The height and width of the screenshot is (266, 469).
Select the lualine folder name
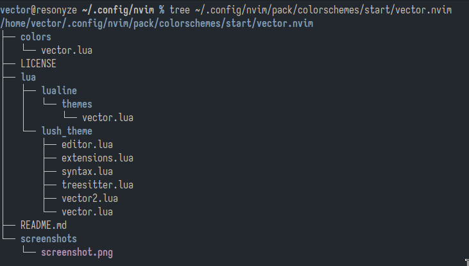(x=59, y=90)
